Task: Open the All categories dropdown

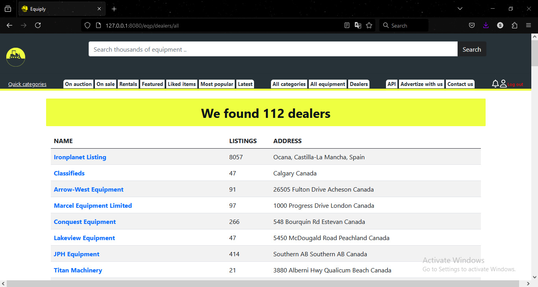Action: point(289,84)
